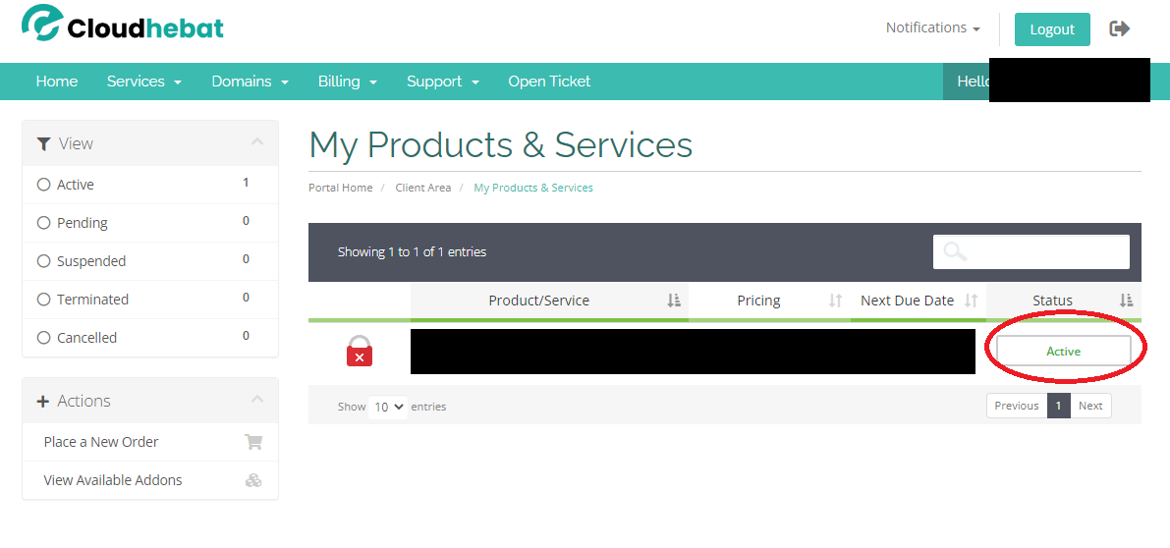Go to Home in navigation bar

[x=57, y=82]
